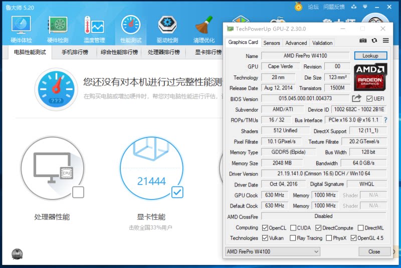Switch to Graphics Card tab

[243, 42]
